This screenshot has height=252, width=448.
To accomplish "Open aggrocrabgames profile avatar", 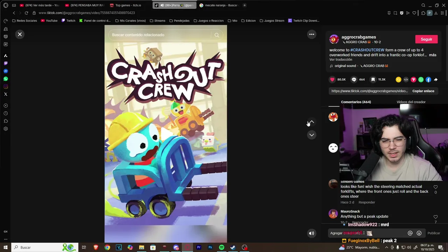I will pos(334,39).
